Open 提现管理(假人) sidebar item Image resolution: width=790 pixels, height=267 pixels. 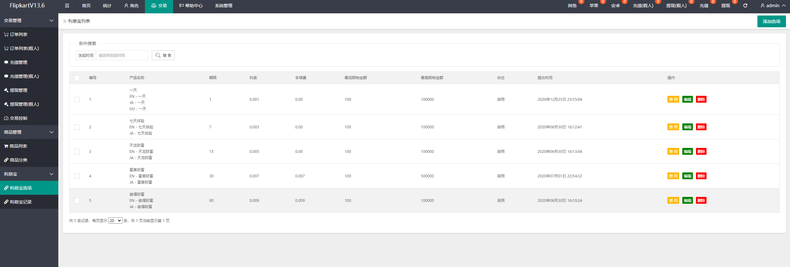click(x=29, y=104)
